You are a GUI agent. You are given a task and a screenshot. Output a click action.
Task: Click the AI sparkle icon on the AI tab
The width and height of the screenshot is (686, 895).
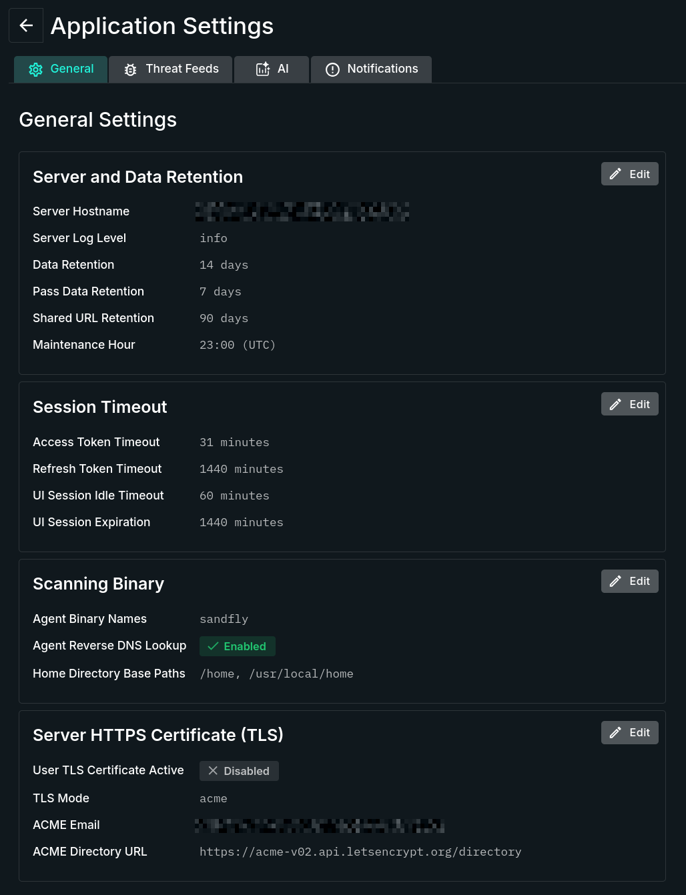click(x=263, y=69)
